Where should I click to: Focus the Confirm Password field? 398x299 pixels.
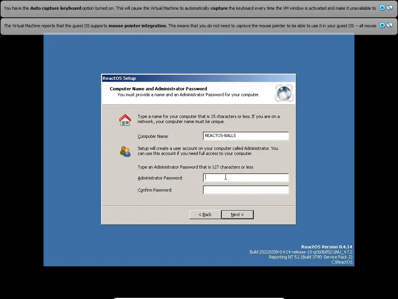pyautogui.click(x=246, y=190)
